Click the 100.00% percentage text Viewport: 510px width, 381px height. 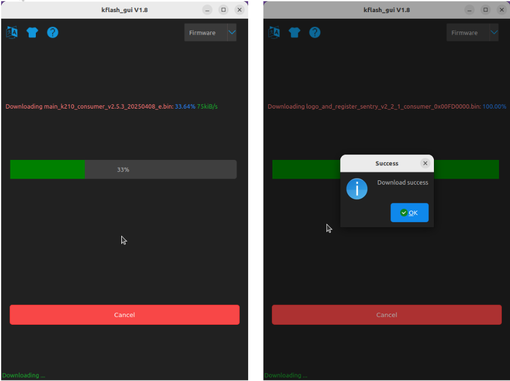pos(495,106)
